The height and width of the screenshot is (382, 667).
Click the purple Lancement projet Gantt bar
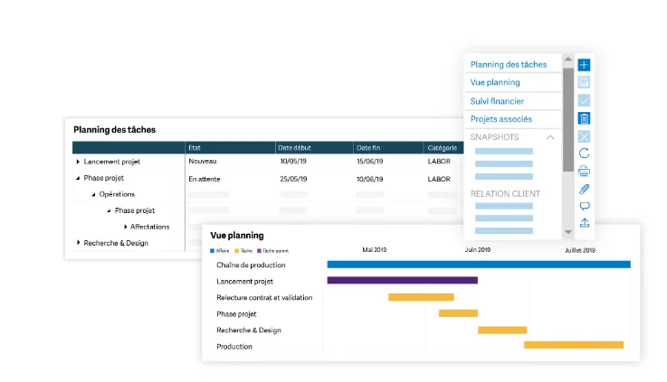403,280
